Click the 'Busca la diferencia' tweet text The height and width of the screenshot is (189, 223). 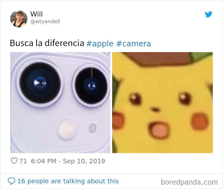[x=47, y=43]
